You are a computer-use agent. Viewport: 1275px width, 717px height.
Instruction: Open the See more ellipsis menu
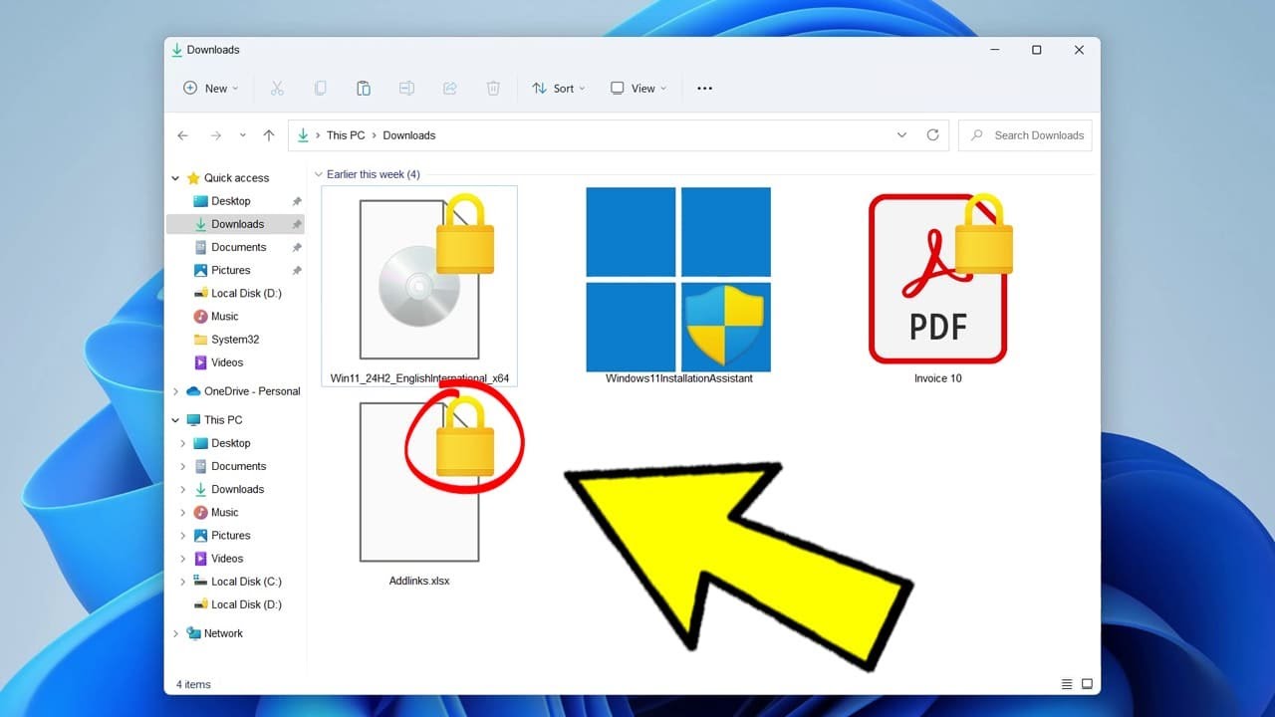coord(704,89)
